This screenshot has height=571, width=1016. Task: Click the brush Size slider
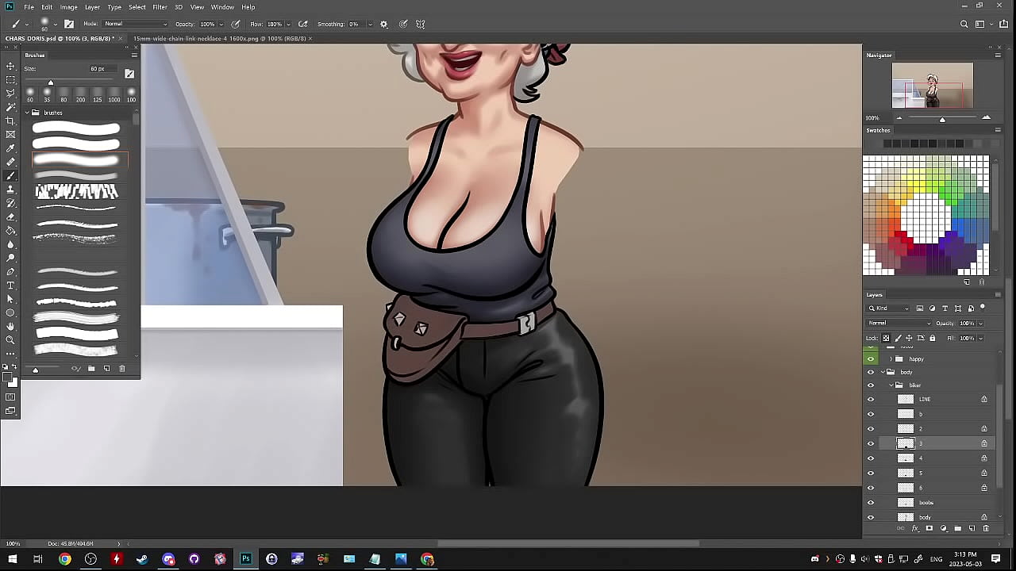point(51,82)
